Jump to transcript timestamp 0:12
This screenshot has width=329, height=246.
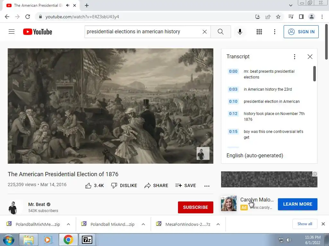click(233, 114)
